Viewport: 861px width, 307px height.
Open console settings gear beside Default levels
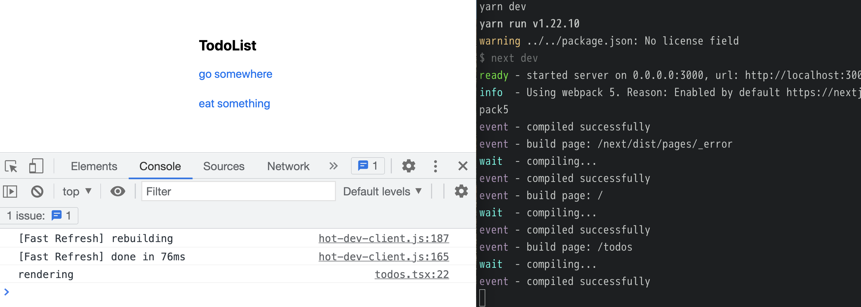461,191
